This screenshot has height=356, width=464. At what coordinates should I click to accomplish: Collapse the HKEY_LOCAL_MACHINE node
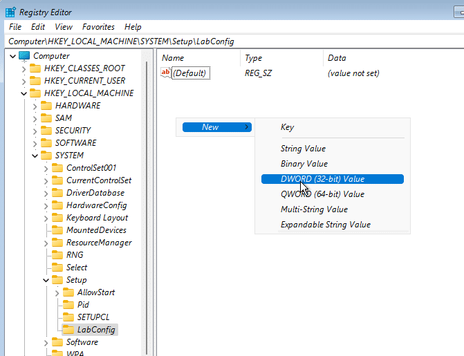24,93
